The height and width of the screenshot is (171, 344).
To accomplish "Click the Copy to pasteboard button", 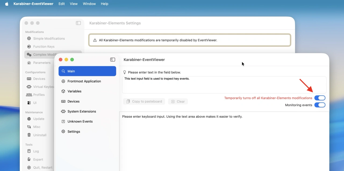I will (x=144, y=101).
